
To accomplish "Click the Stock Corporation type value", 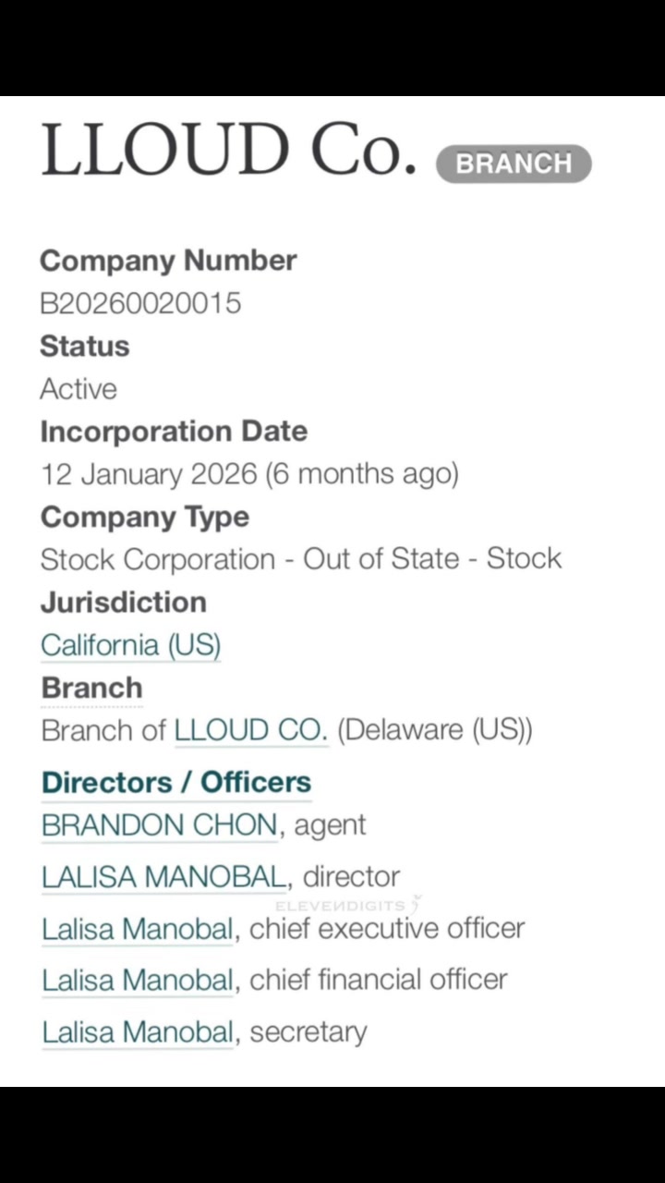I will tap(301, 559).
